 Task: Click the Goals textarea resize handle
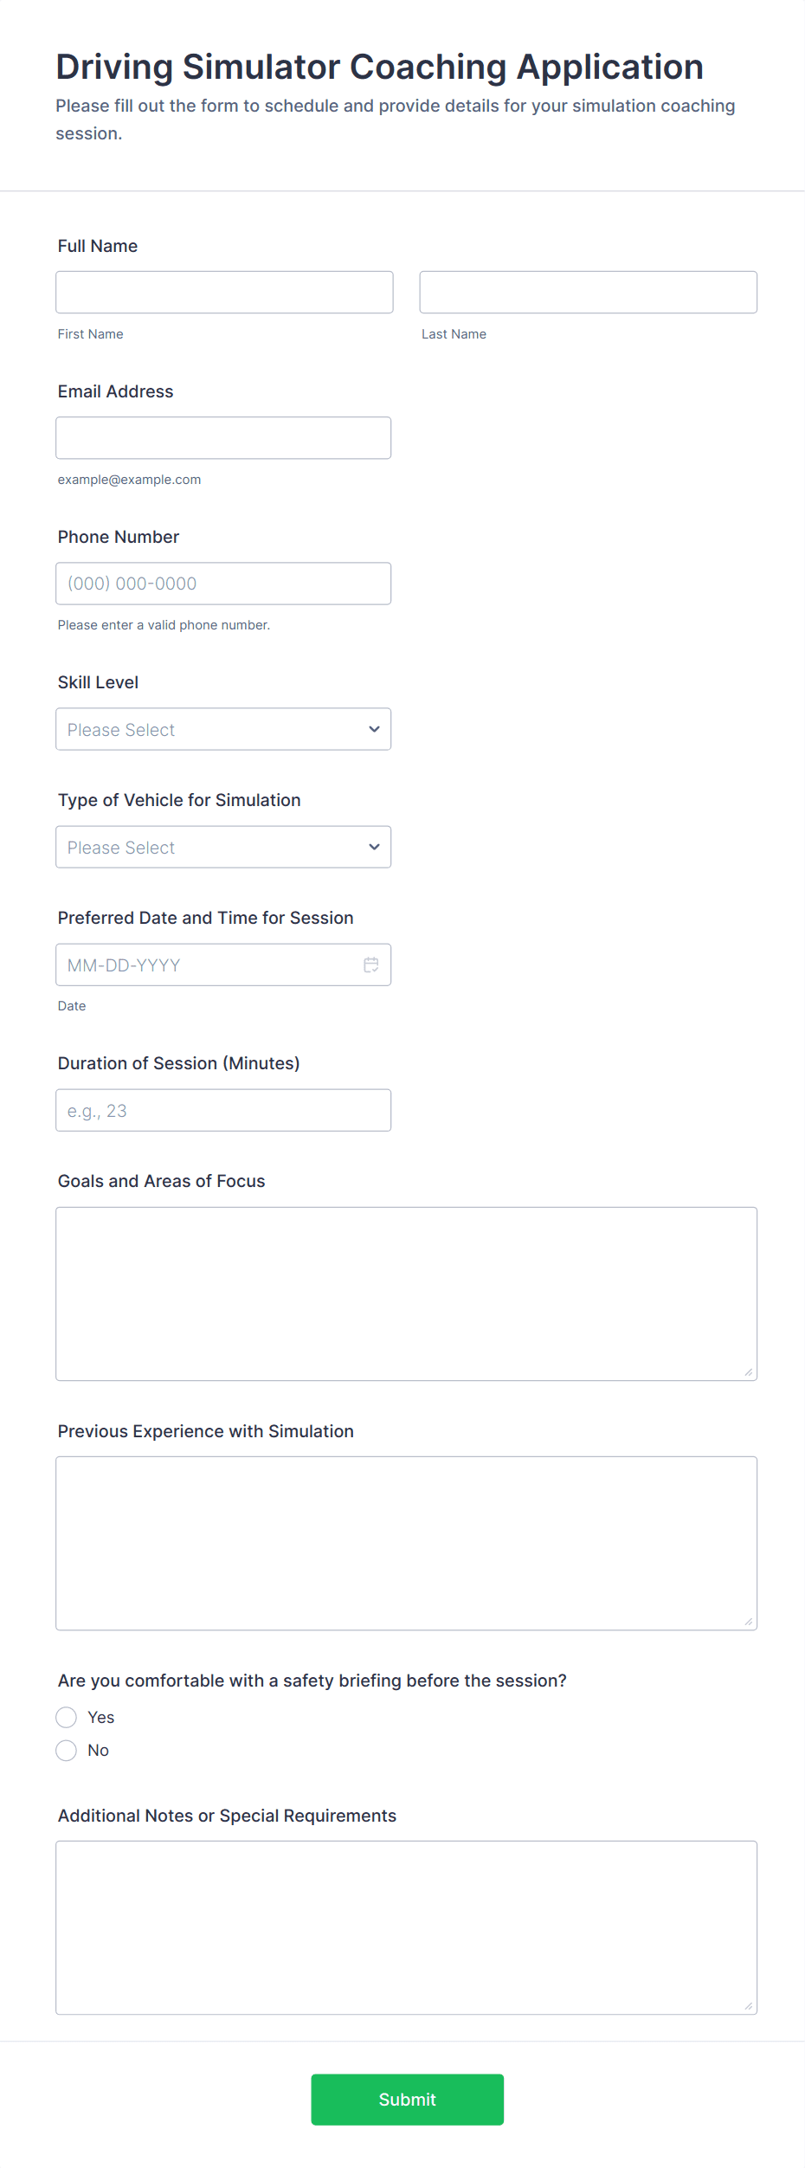tap(748, 1371)
